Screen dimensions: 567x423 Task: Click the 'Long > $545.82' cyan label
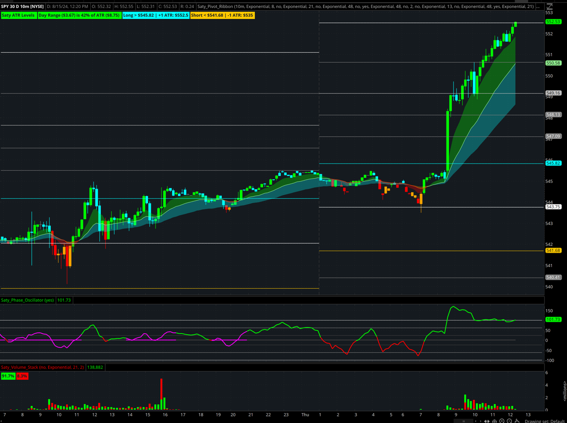click(156, 15)
